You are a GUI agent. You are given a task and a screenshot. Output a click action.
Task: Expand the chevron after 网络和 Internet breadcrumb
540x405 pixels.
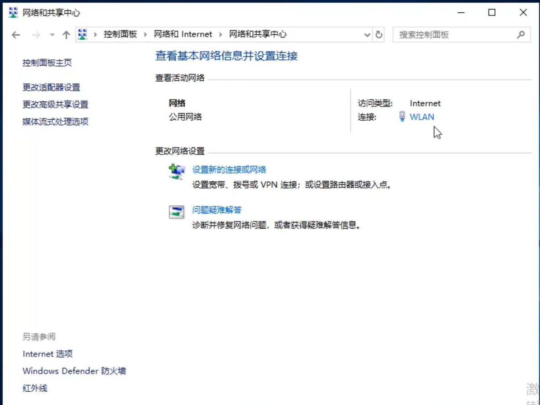tap(221, 35)
